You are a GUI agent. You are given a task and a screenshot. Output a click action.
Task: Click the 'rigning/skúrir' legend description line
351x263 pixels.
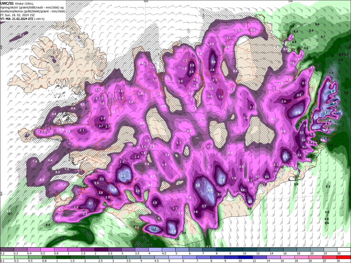tap(32, 7)
